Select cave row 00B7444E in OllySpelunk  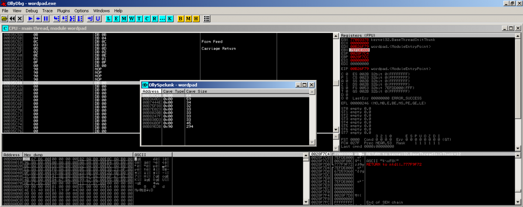(x=225, y=102)
